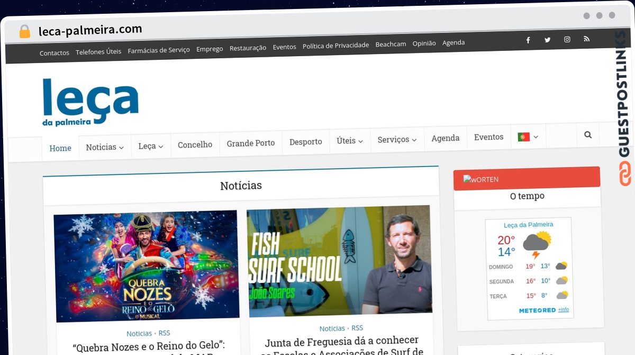Click the Portuguese flag language icon
Image resolution: width=635 pixels, height=355 pixels.
(x=523, y=137)
